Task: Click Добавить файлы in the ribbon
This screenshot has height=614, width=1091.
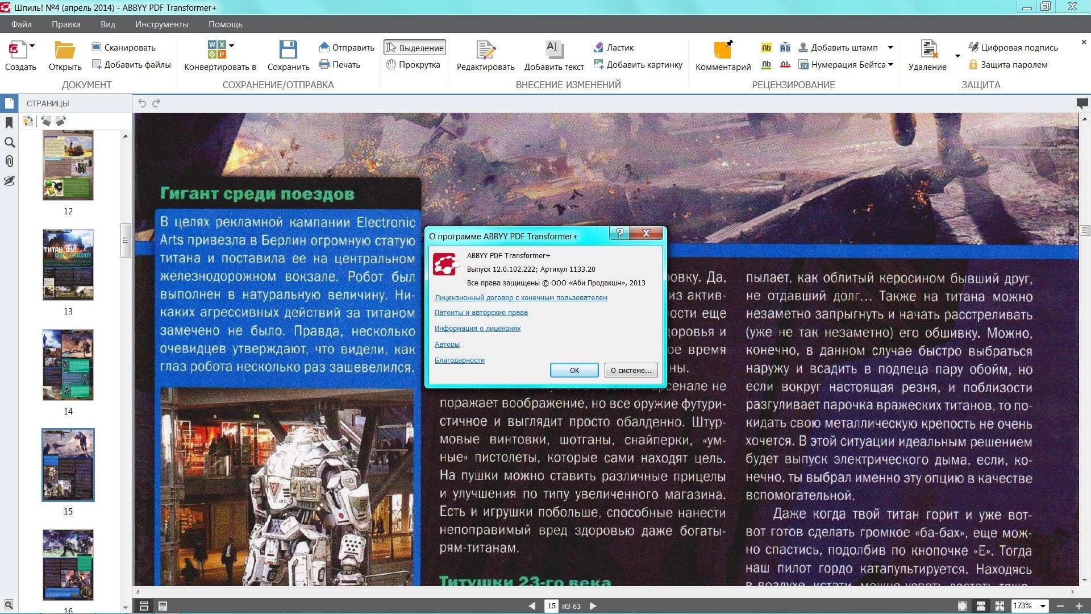Action: [131, 64]
